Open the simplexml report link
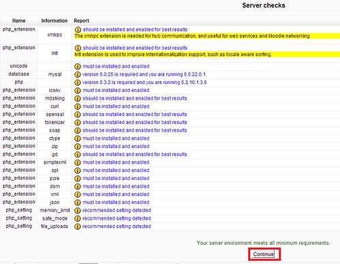The width and height of the screenshot is (340, 264). coord(116,162)
